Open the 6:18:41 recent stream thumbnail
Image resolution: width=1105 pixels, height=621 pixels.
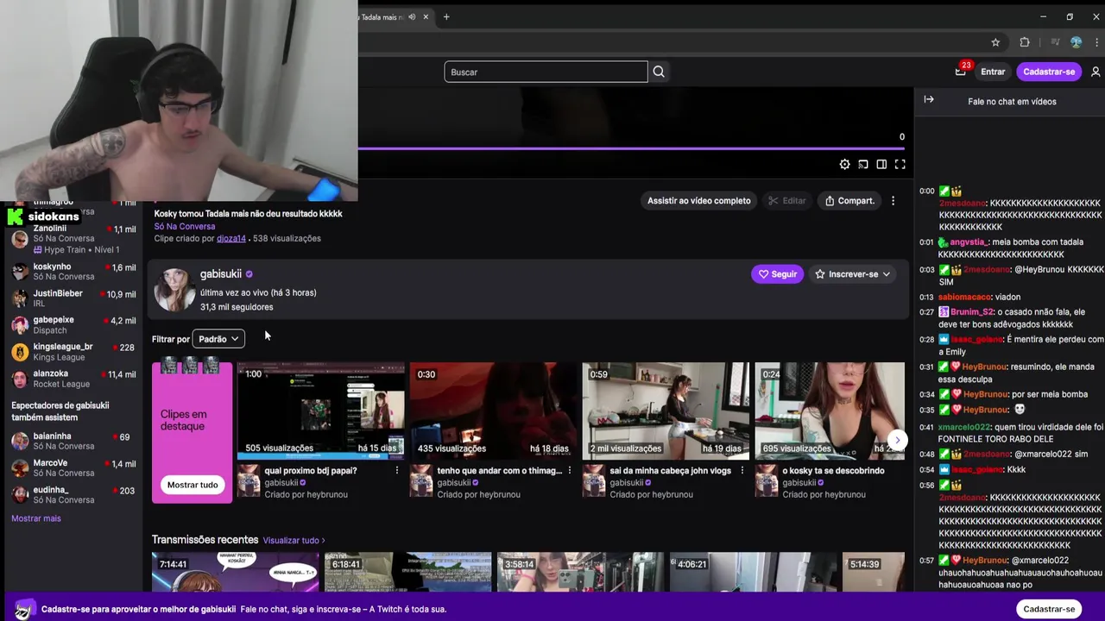407,572
